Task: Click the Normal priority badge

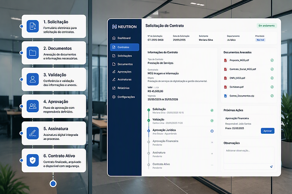Action: tap(260, 40)
